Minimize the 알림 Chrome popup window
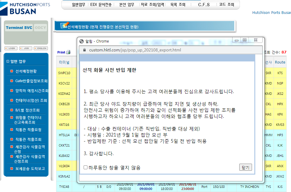 (x=237, y=40)
